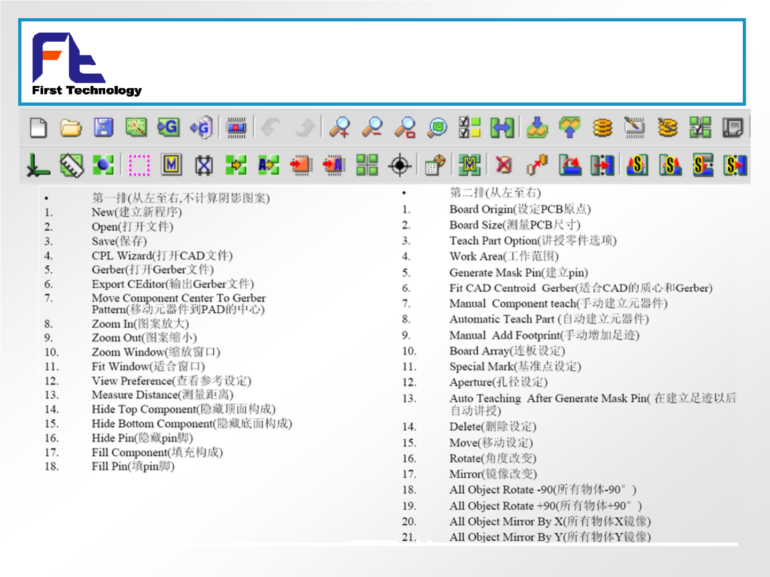Viewport: 770px width, 577px height.
Task: Click the Delete red X icon
Action: coord(503,165)
